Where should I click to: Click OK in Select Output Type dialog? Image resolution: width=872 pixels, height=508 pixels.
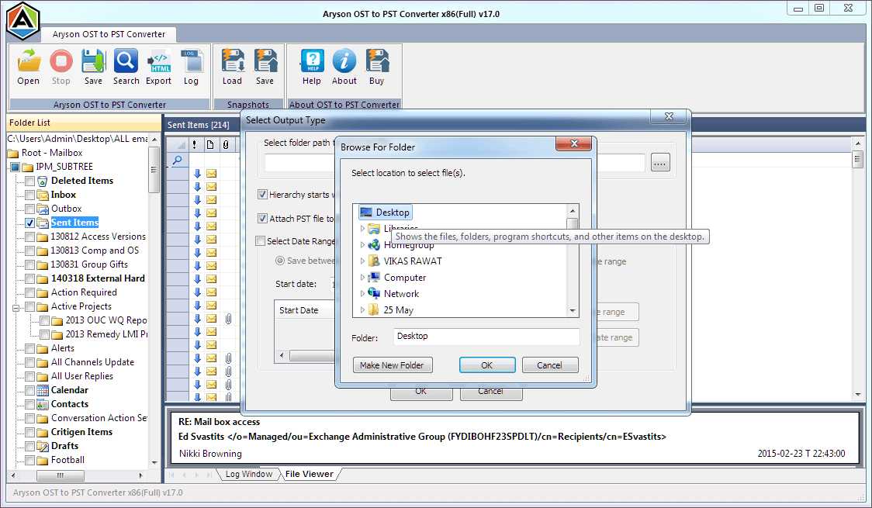pyautogui.click(x=421, y=393)
